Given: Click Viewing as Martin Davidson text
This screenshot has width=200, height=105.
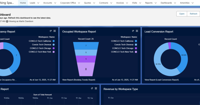Looking at the screenshot, I should [21, 21].
